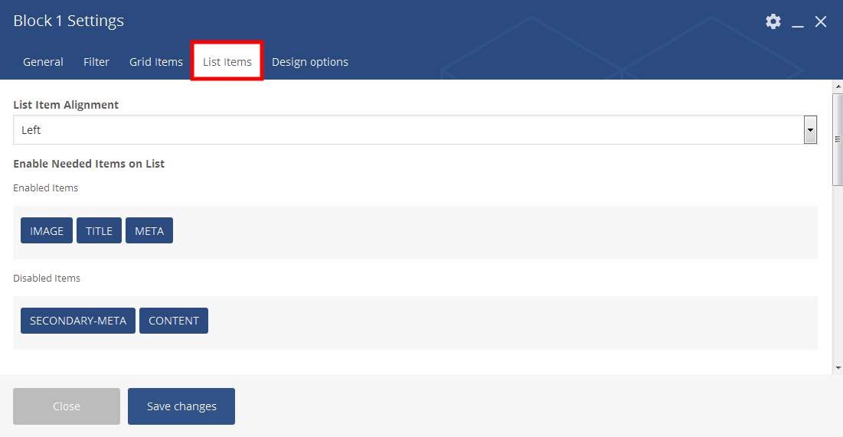This screenshot has width=843, height=437.
Task: Switch to the General tab
Action: pos(43,62)
